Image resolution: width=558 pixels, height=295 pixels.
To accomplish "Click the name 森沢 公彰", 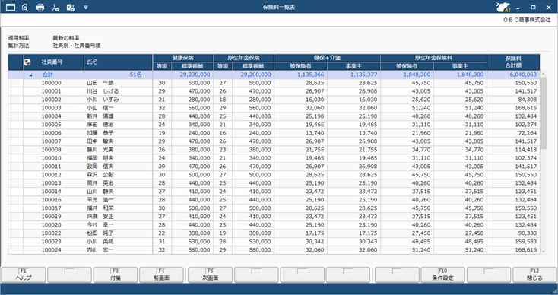I will pos(100,175).
